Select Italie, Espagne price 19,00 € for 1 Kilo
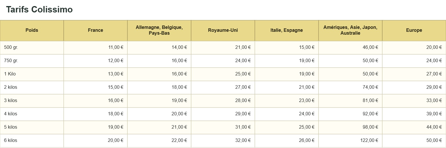Image resolution: width=446 pixels, height=148 pixels. pyautogui.click(x=287, y=74)
